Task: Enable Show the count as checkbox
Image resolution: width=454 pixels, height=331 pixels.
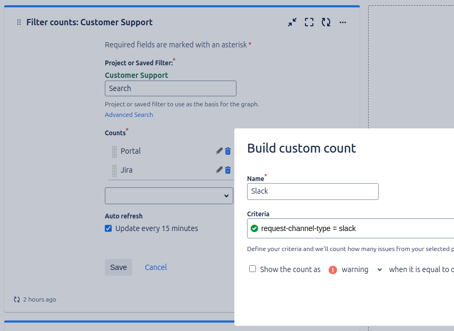Action: point(252,269)
